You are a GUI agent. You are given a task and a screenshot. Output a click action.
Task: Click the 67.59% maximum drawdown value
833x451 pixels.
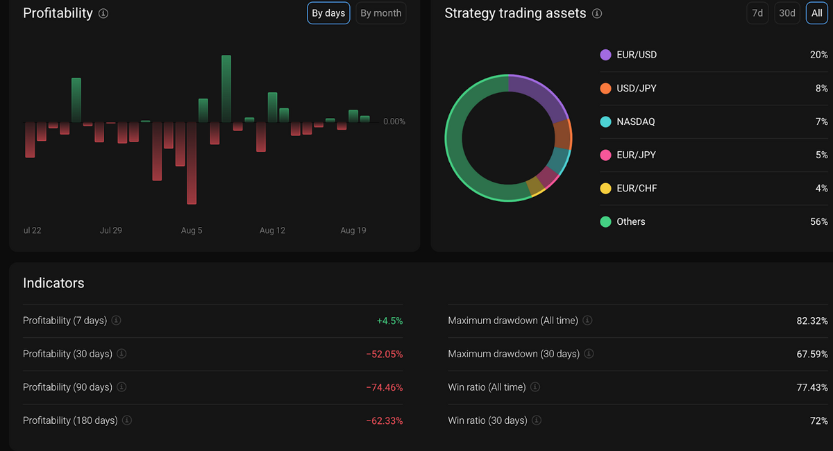(812, 354)
